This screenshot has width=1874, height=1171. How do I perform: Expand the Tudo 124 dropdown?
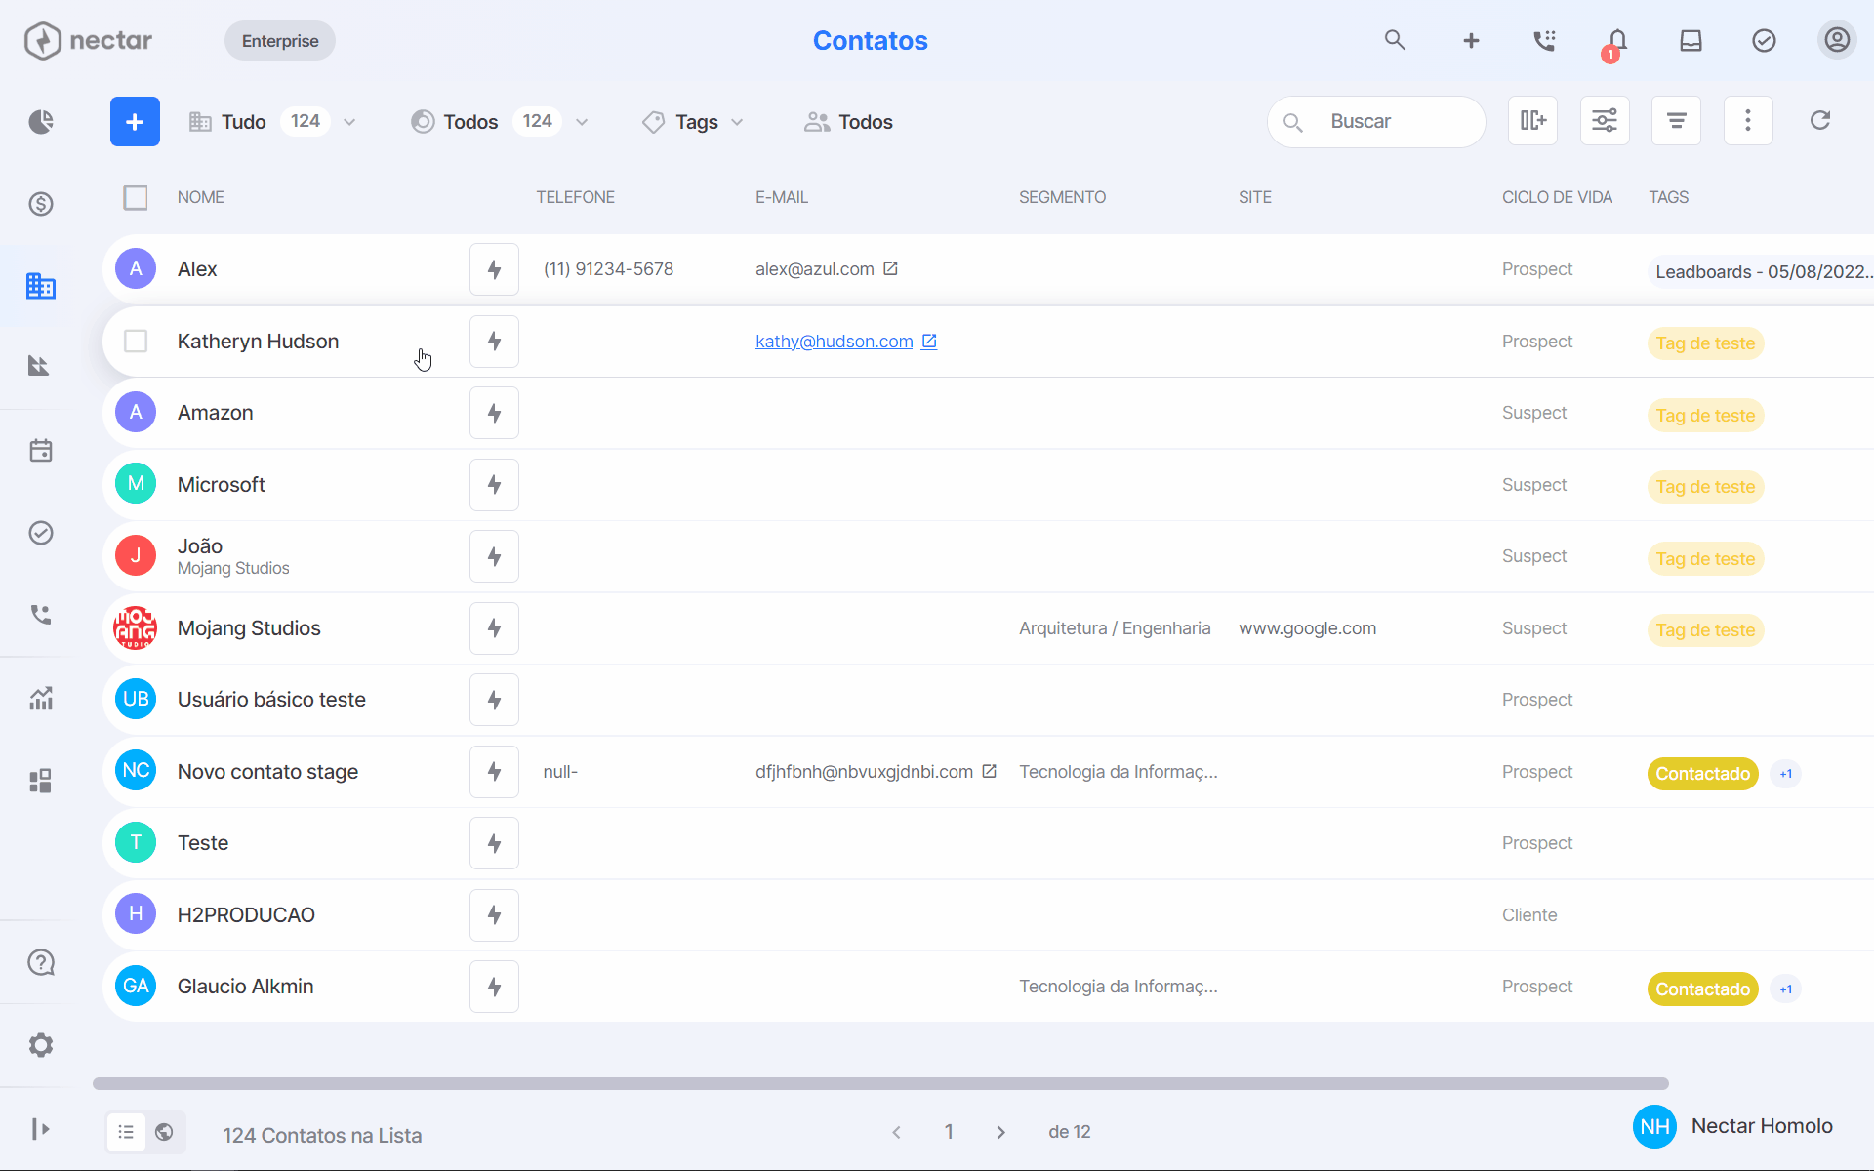[272, 121]
